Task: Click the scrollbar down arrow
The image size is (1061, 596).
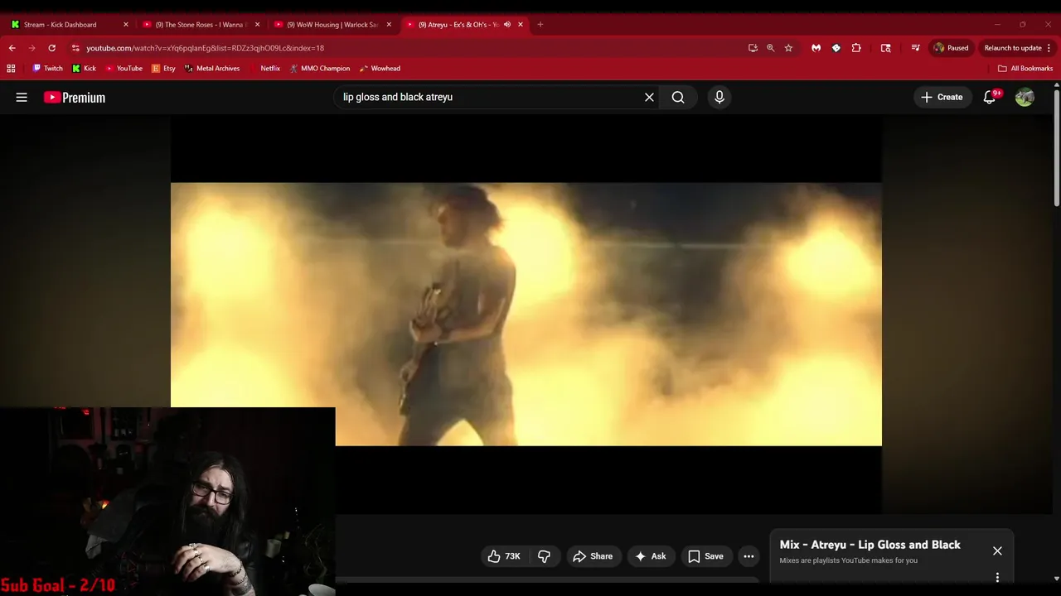Action: tap(1056, 579)
